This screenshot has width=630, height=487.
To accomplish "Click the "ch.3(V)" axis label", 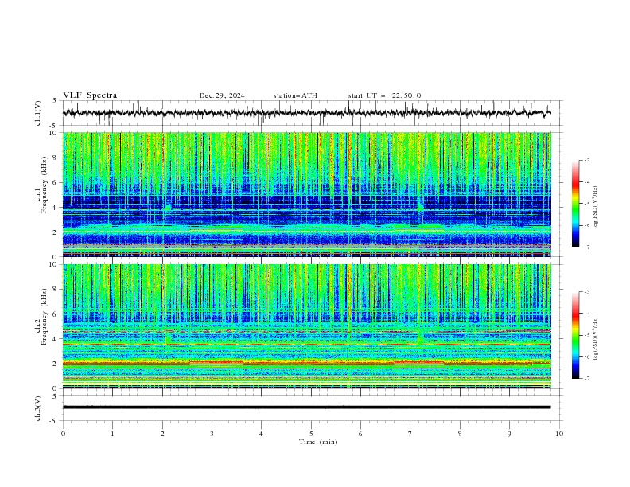I will [38, 408].
